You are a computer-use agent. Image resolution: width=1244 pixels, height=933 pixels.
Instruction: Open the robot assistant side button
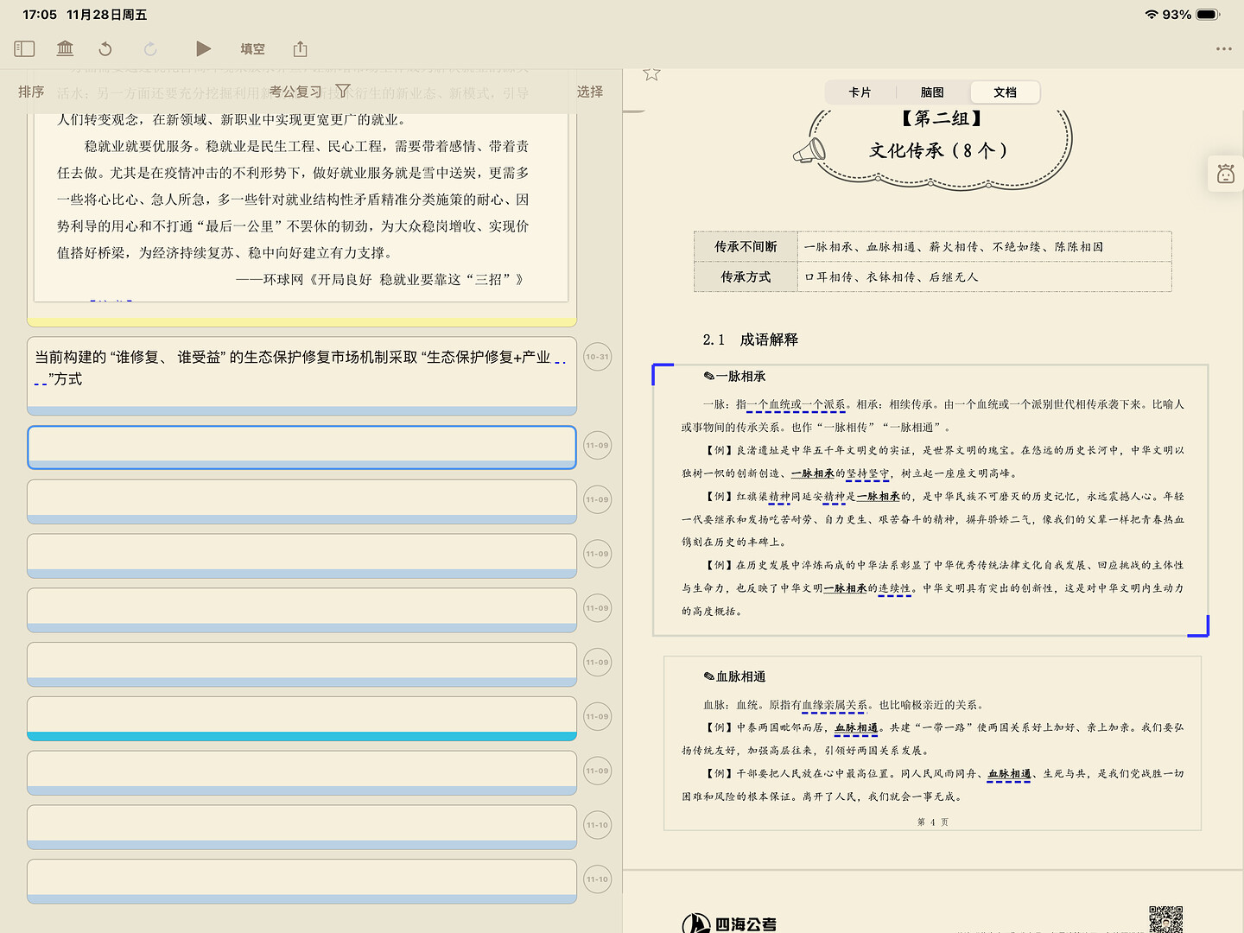(1225, 175)
